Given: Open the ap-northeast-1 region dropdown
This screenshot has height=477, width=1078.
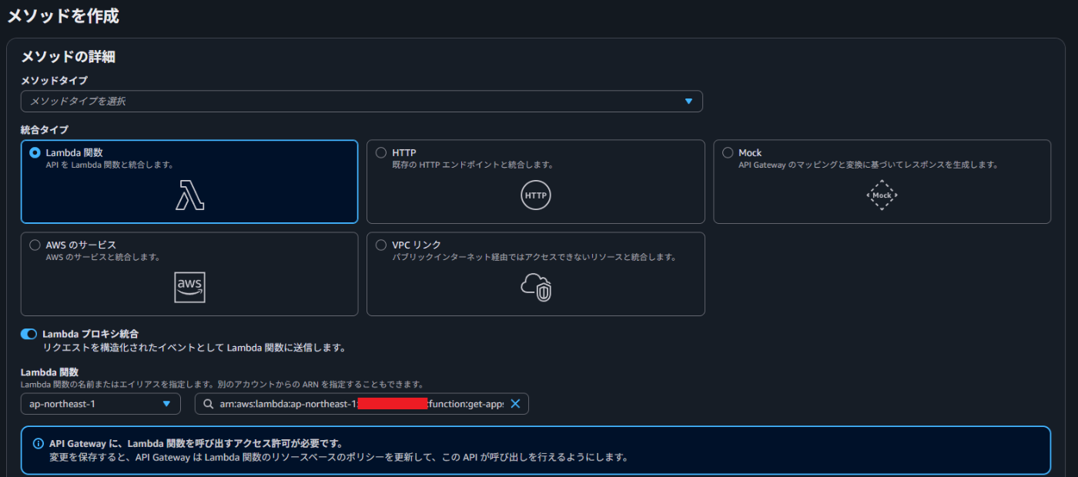Looking at the screenshot, I should pyautogui.click(x=100, y=404).
